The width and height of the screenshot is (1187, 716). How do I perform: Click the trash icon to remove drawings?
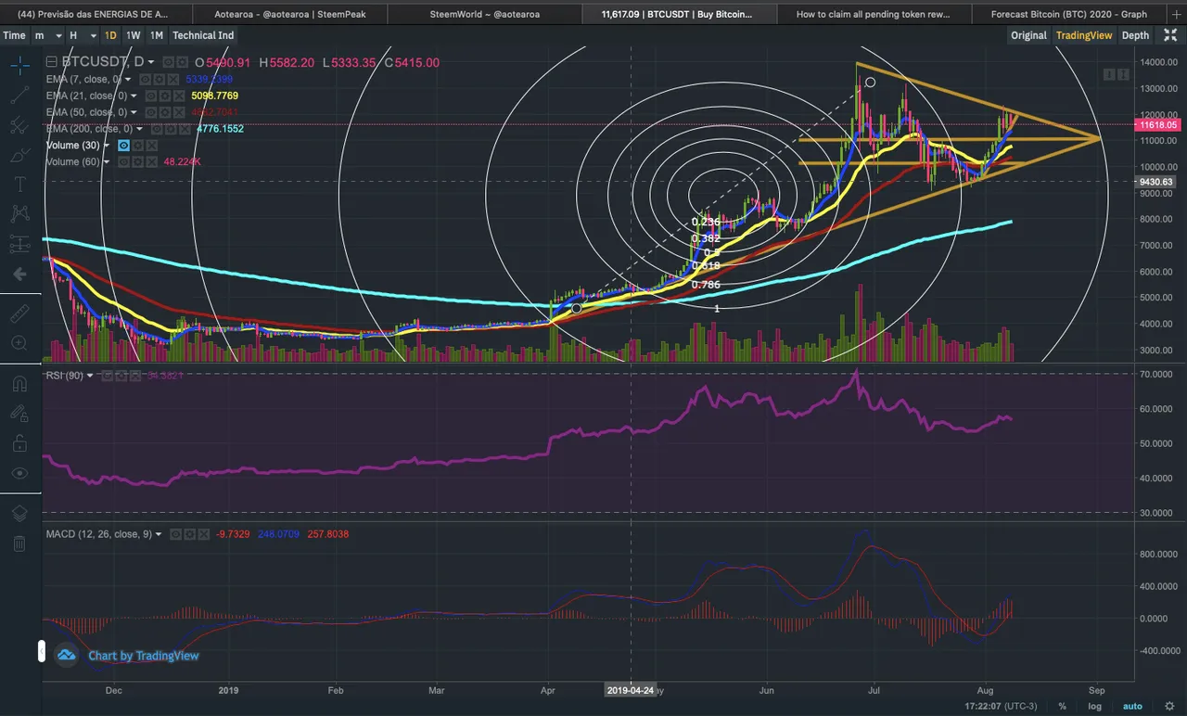tap(19, 543)
